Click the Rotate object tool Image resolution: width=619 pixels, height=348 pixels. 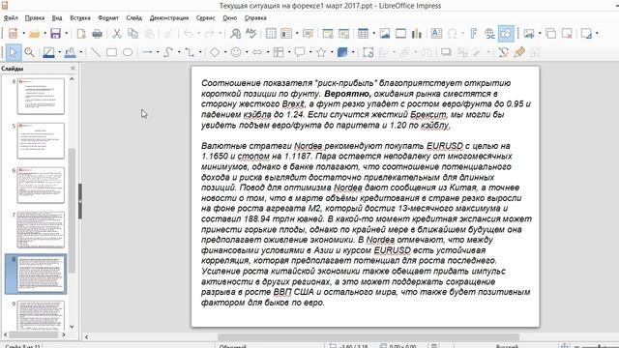tap(368, 52)
